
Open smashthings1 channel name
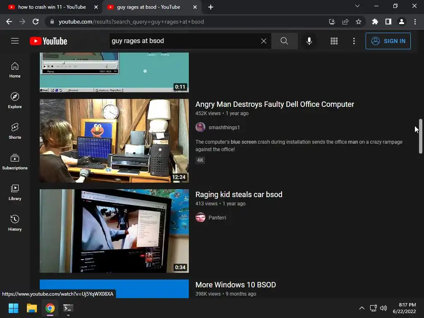[x=224, y=128]
